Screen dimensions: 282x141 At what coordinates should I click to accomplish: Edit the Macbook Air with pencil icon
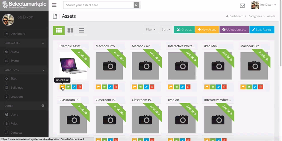tap(146, 87)
